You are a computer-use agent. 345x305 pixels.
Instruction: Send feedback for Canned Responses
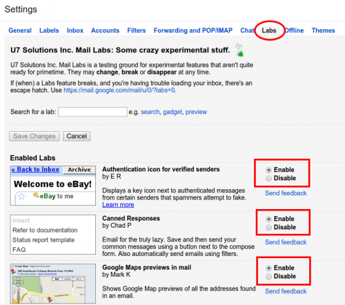(x=286, y=242)
